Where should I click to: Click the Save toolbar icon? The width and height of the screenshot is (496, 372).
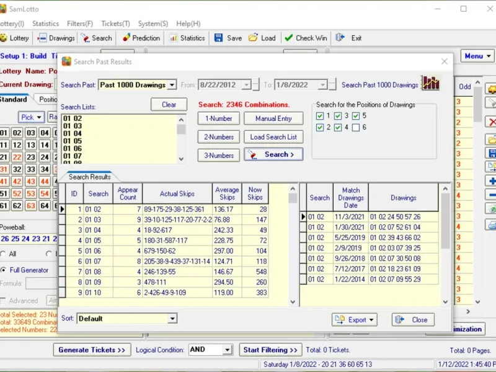[219, 38]
